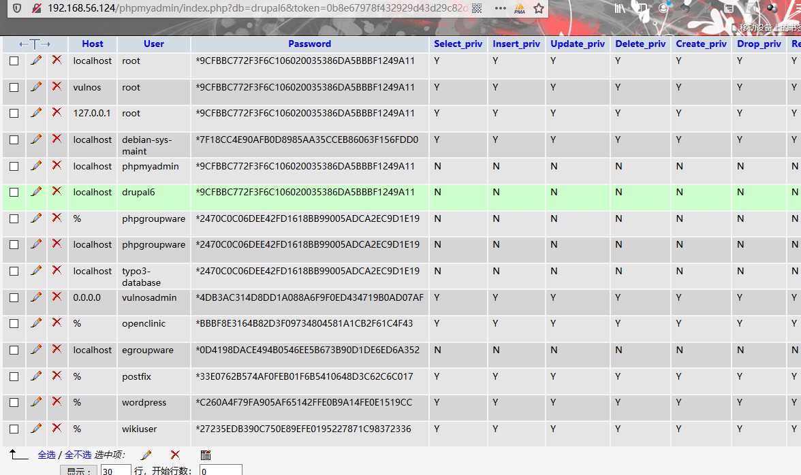This screenshot has width=801, height=475.
Task: Delete the wordpress user row
Action: coord(57,402)
